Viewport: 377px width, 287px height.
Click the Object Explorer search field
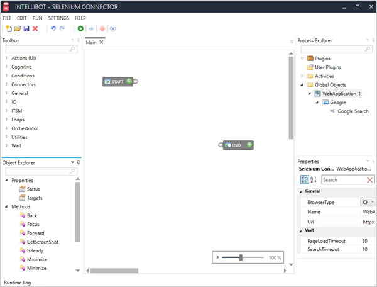click(x=41, y=171)
